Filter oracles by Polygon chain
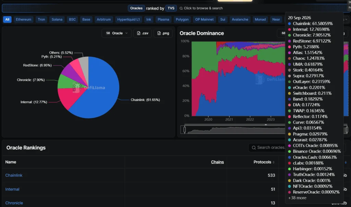Screen dimensions: 351x207 [182, 20]
